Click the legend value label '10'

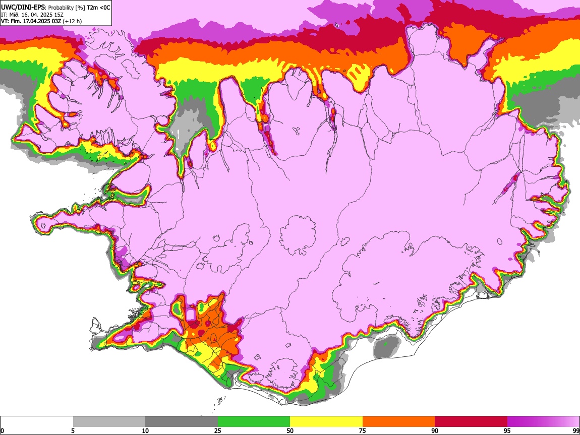pyautogui.click(x=145, y=430)
